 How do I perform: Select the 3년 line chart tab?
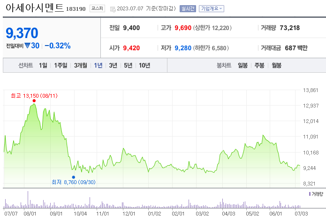click(113, 65)
